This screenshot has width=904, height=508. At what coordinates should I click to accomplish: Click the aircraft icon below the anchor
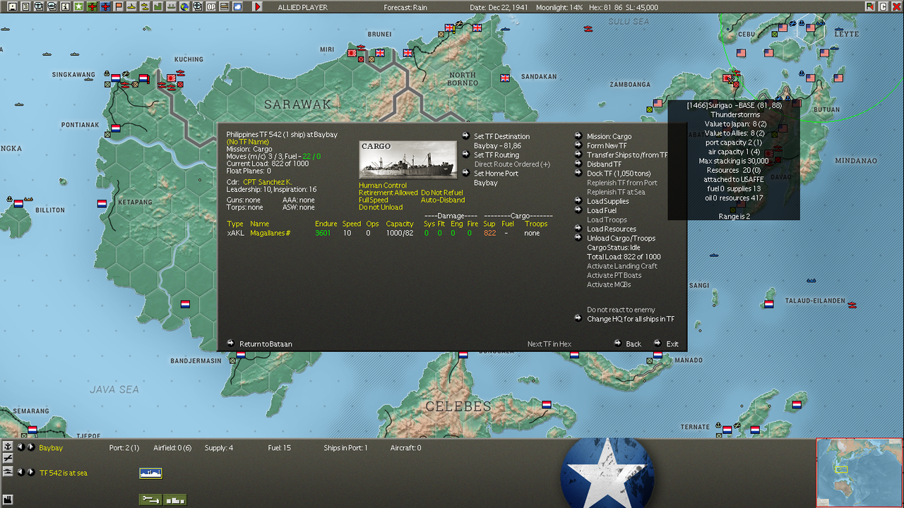point(8,458)
